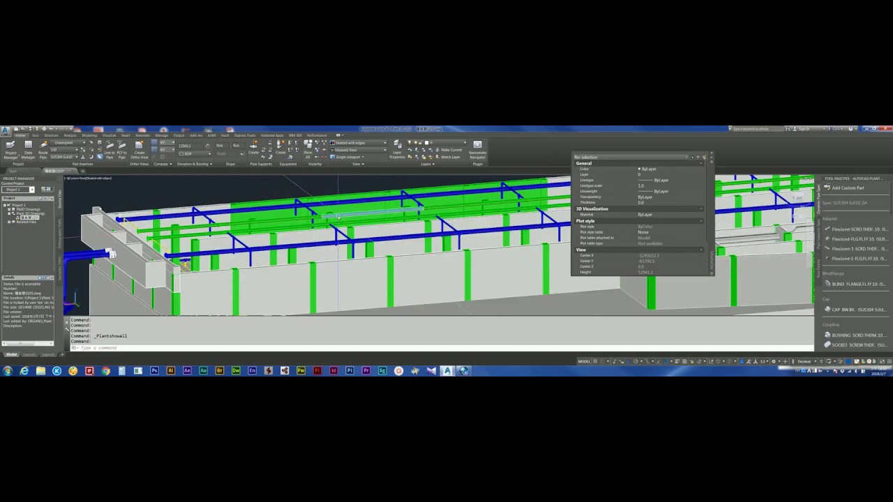Screen dimensions: 893x502
Task: Click Show All in Visibility panel
Action: coord(308,149)
